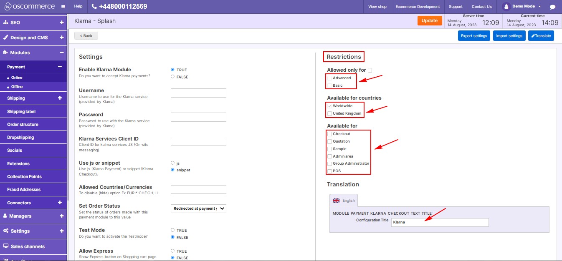Click the Translate button
562x261 pixels.
coord(541,36)
